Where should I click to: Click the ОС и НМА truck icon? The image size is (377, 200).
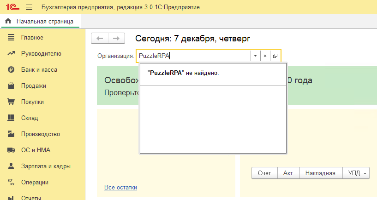click(x=11, y=150)
